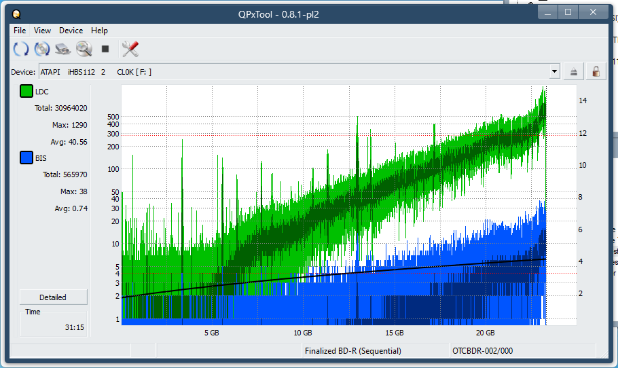
Task: Click the Refresh devices toolbar icon
Action: point(21,49)
